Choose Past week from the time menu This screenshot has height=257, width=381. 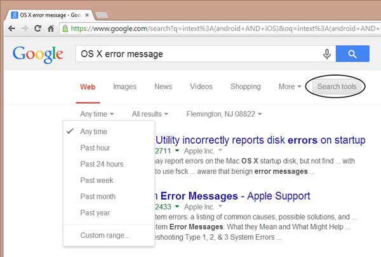[x=109, y=180]
